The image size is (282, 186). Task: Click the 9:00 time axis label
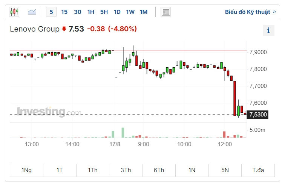click(144, 144)
